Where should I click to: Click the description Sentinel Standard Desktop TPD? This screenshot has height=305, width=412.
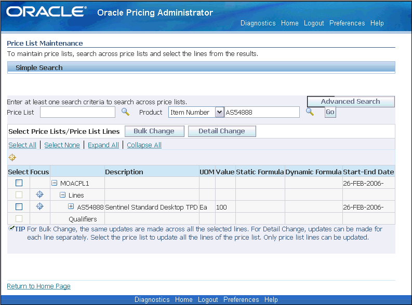pos(151,207)
